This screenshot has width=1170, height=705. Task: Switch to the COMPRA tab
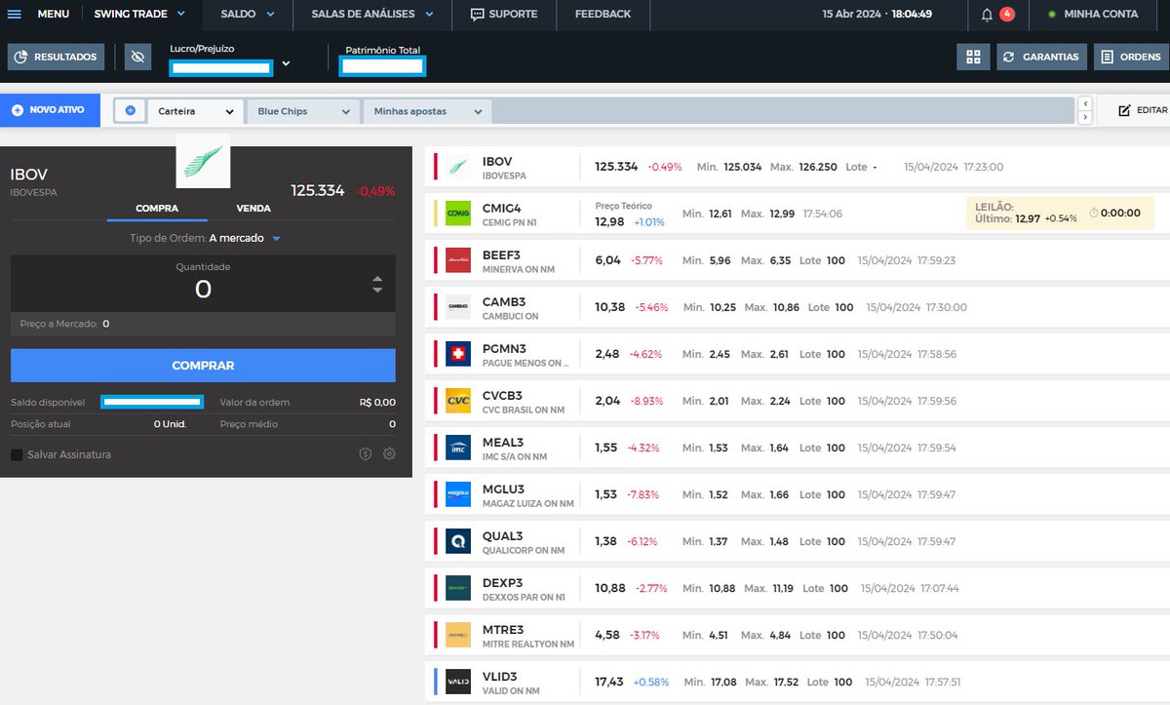pyautogui.click(x=157, y=209)
